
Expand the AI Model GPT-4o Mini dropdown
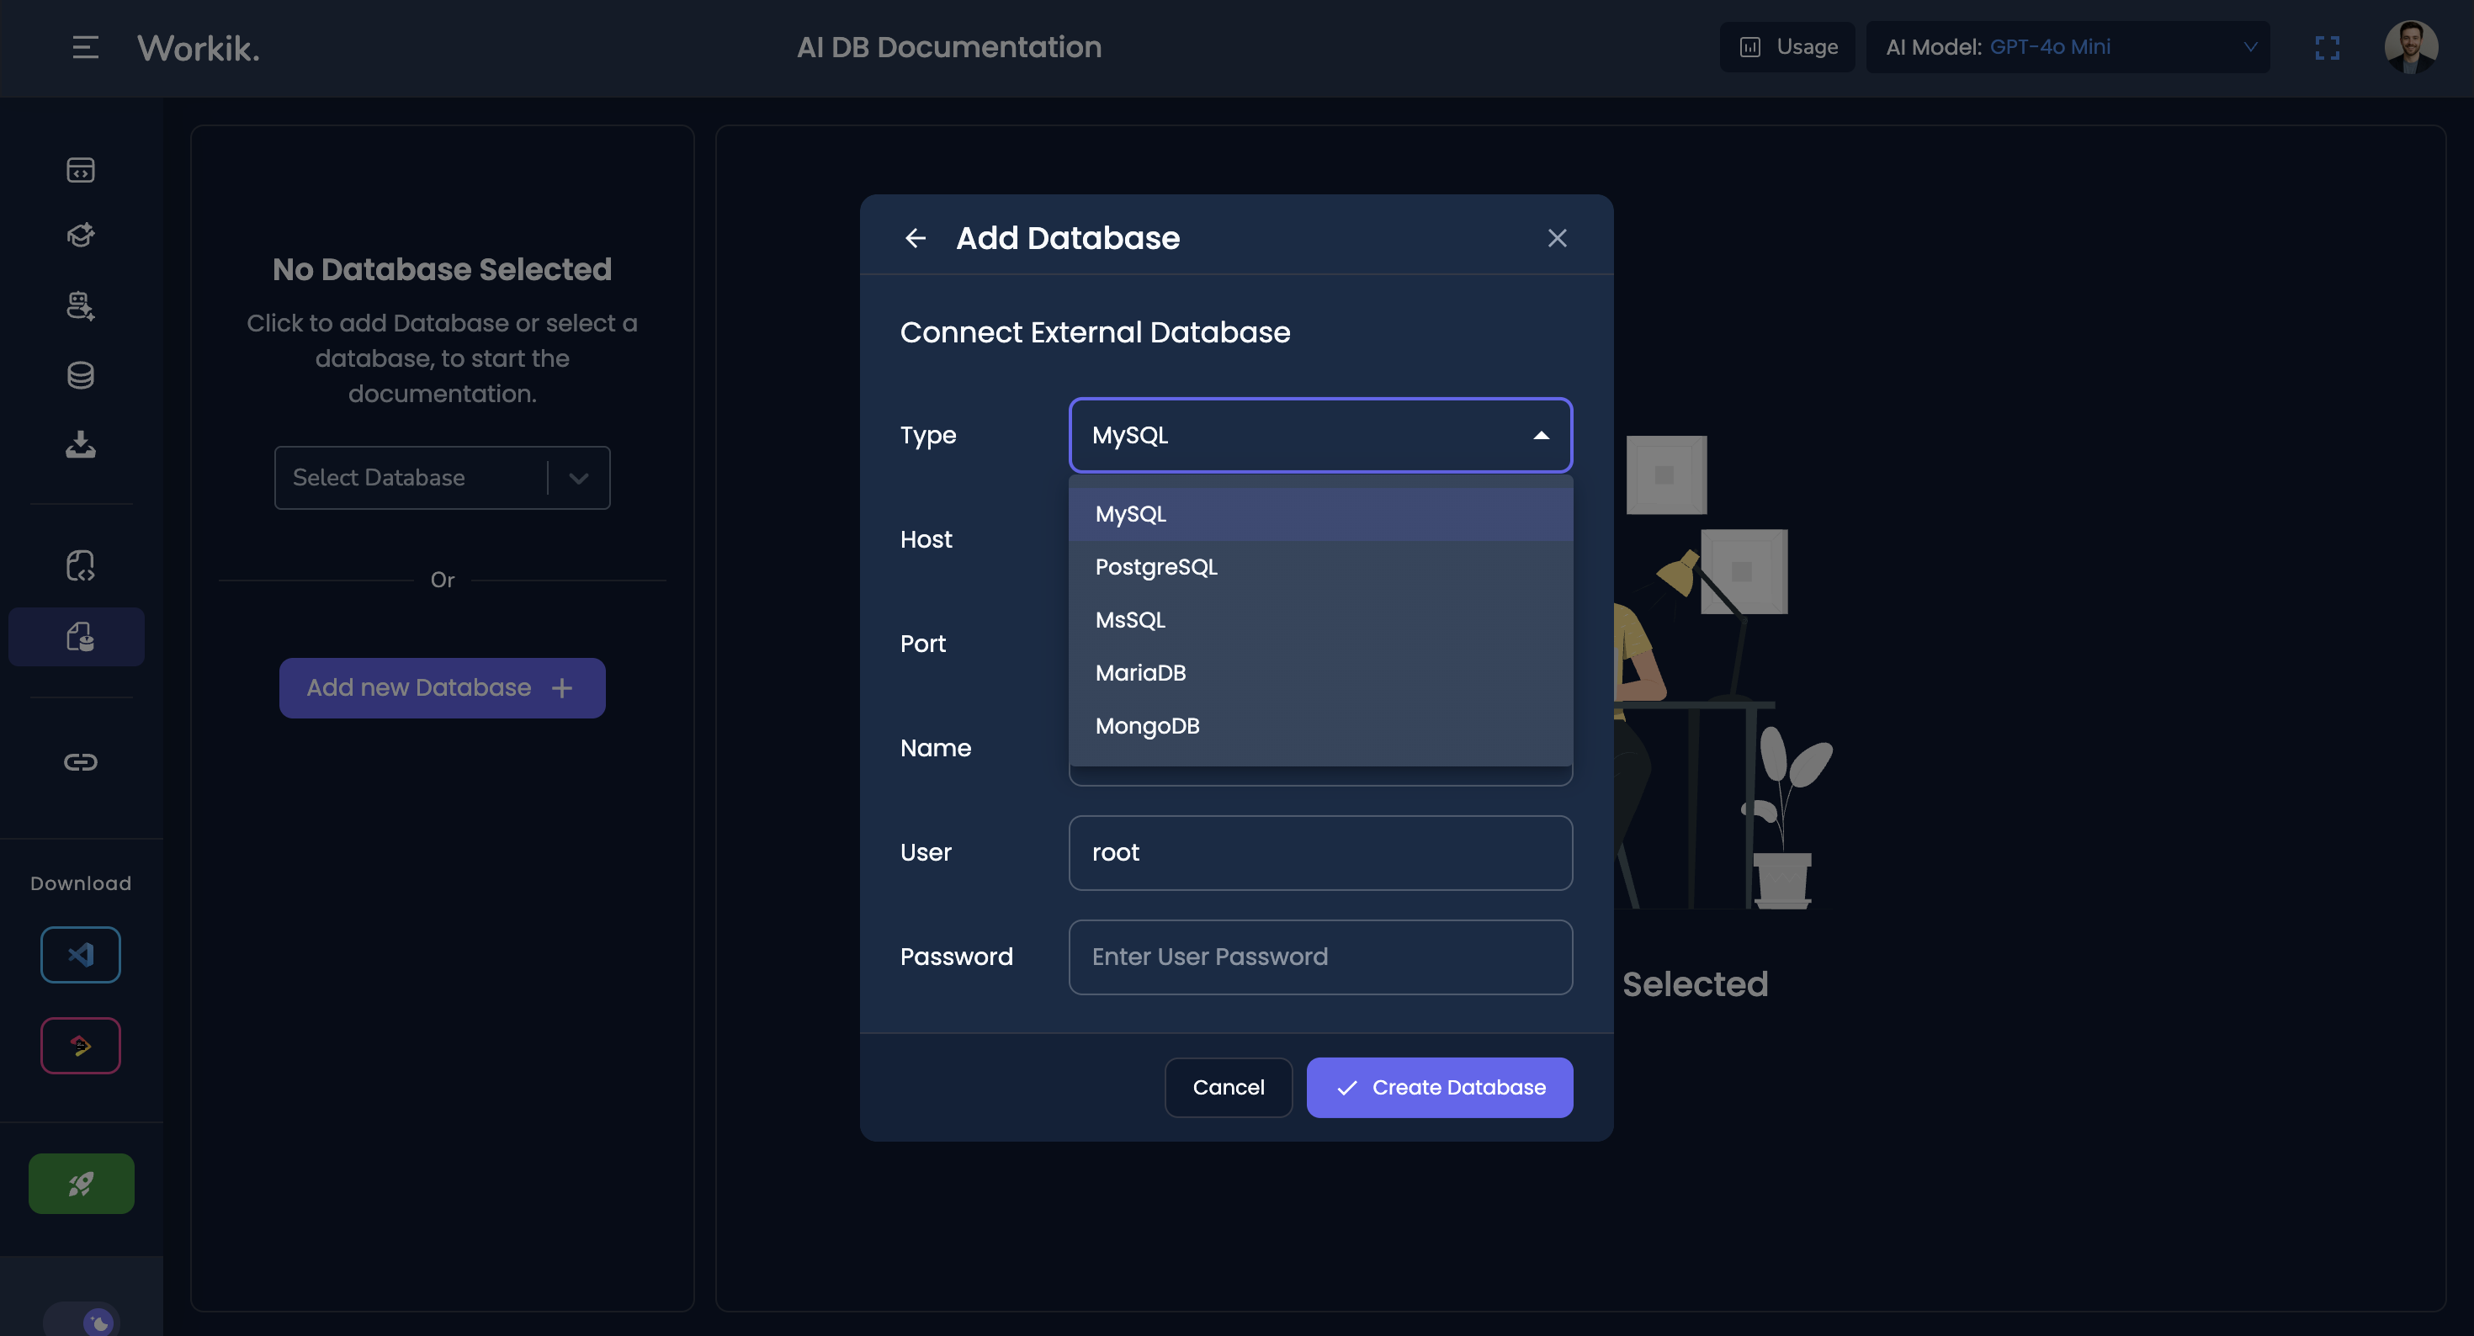(2068, 47)
